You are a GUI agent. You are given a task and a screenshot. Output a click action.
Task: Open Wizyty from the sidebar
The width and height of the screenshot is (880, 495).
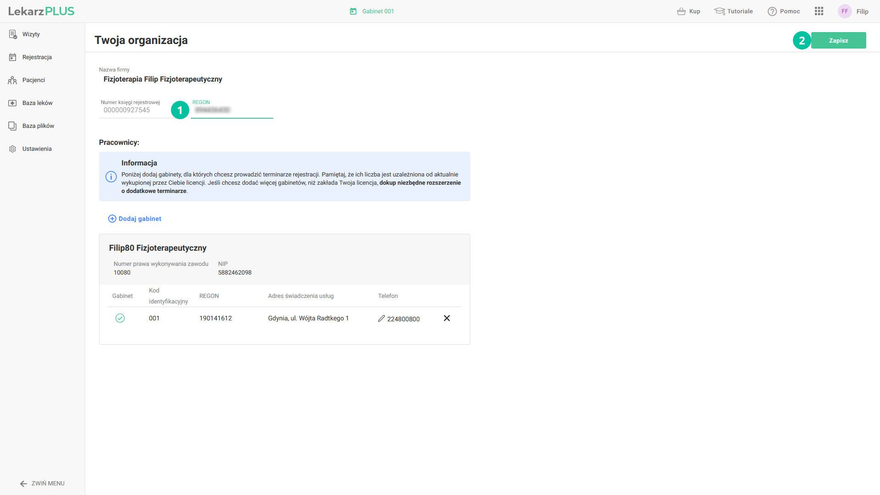[x=31, y=34]
